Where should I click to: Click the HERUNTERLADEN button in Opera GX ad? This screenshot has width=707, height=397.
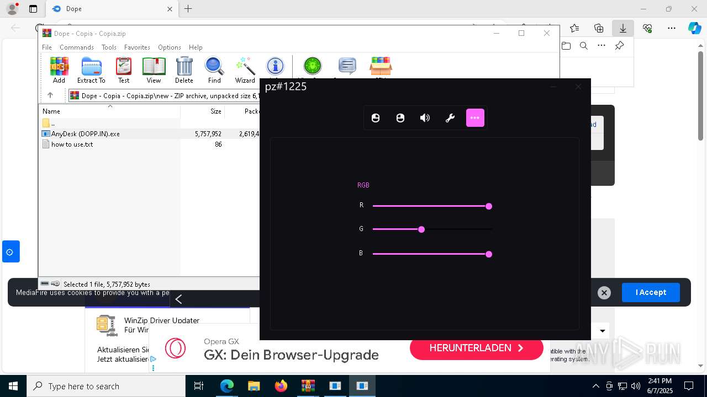tap(477, 348)
